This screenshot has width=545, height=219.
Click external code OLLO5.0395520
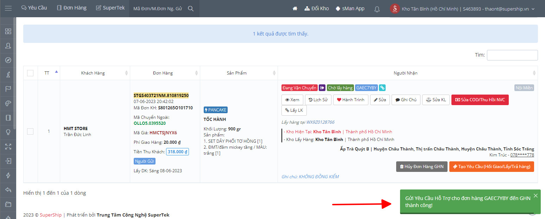pyautogui.click(x=150, y=123)
